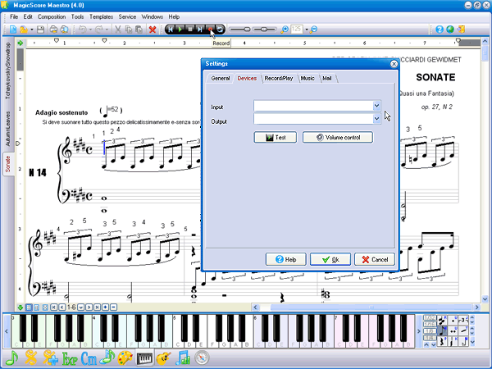Image resolution: width=492 pixels, height=369 pixels.
Task: Skip playback to the end
Action: [200, 30]
